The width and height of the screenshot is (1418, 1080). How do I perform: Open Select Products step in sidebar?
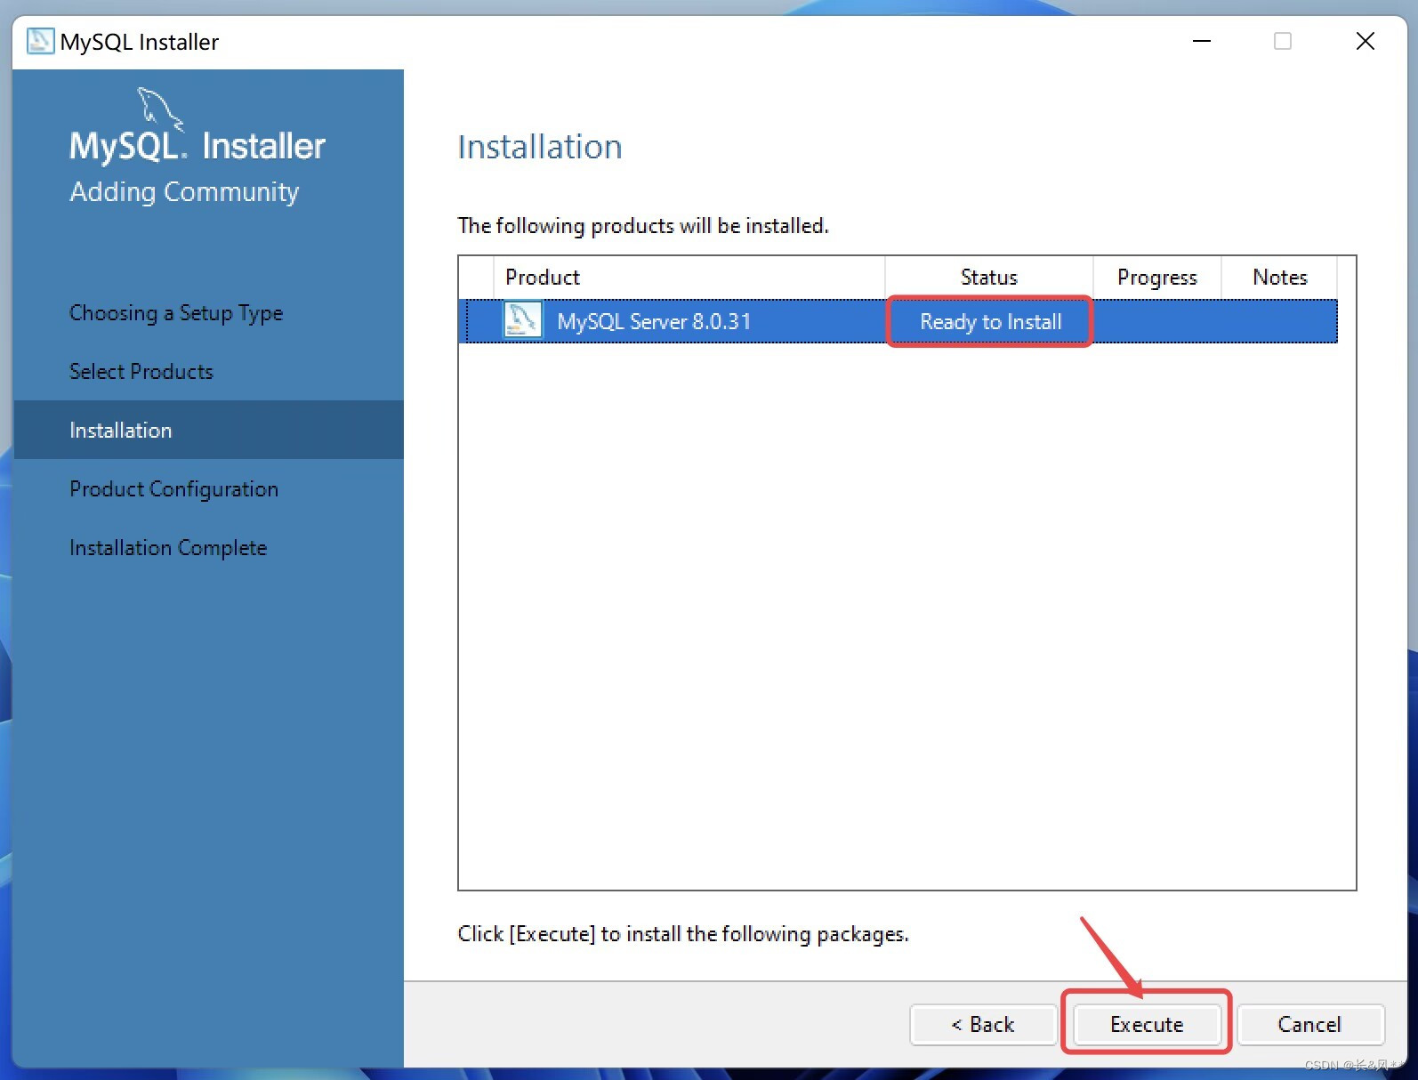coord(141,371)
